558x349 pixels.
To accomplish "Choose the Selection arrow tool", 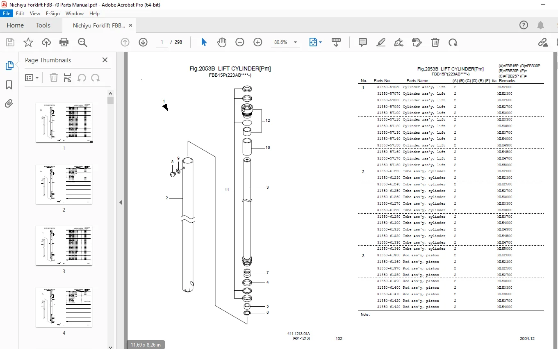I will 204,42.
